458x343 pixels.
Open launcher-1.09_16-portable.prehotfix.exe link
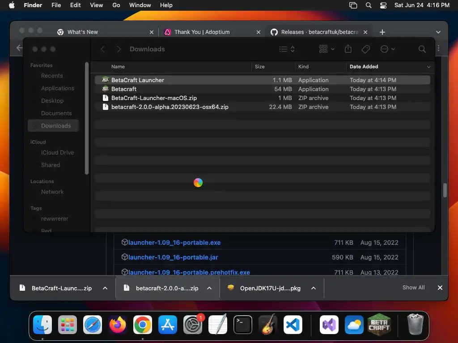tap(189, 272)
